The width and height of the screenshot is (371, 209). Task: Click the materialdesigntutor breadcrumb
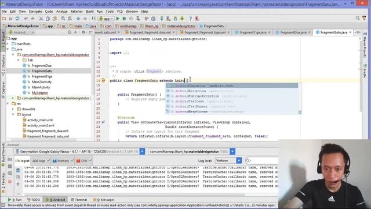pyautogui.click(x=179, y=26)
